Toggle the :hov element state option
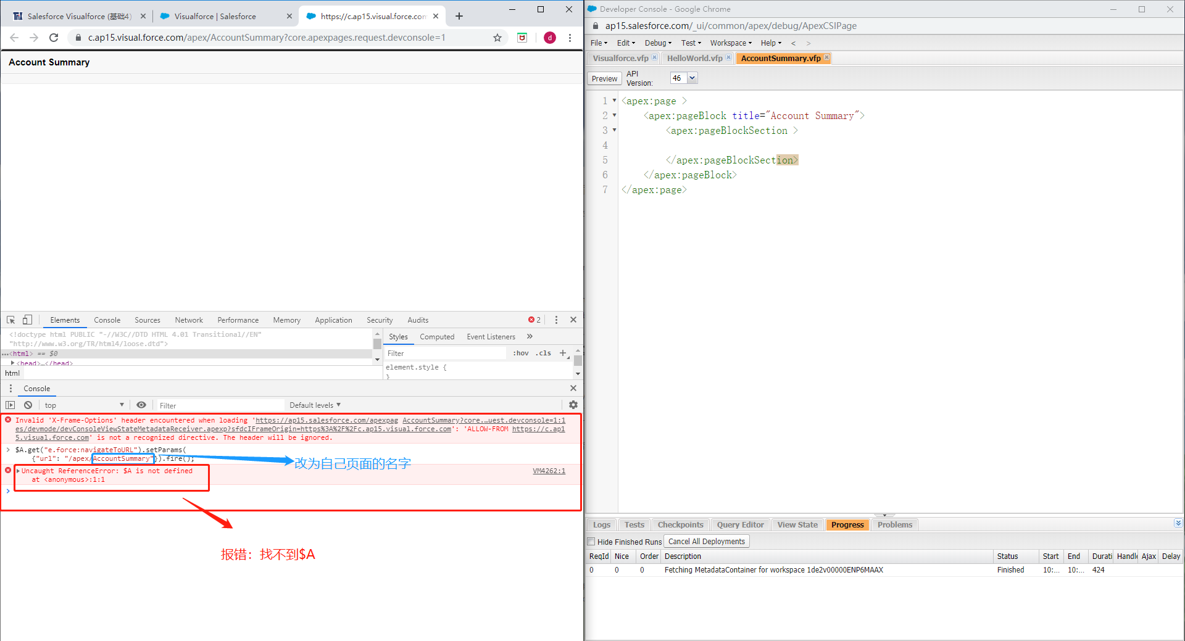Screen dimensions: 1185x641 [x=521, y=353]
